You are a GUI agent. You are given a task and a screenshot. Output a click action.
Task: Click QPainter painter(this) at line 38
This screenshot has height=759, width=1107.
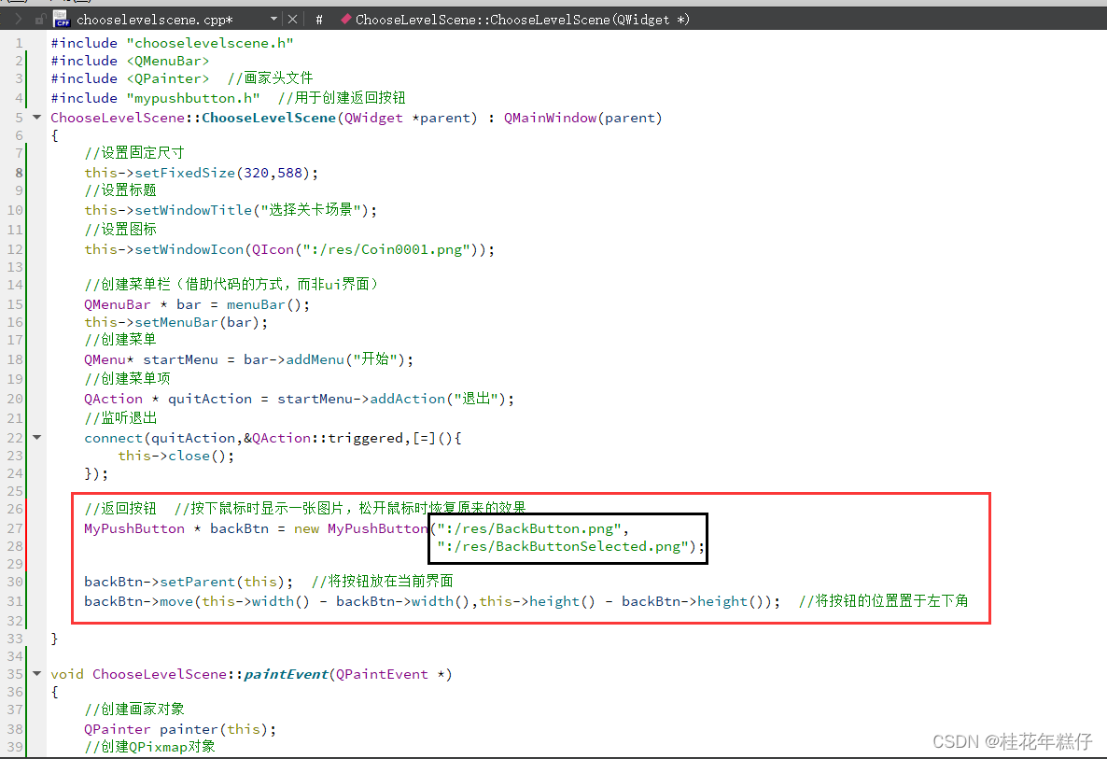click(x=176, y=729)
